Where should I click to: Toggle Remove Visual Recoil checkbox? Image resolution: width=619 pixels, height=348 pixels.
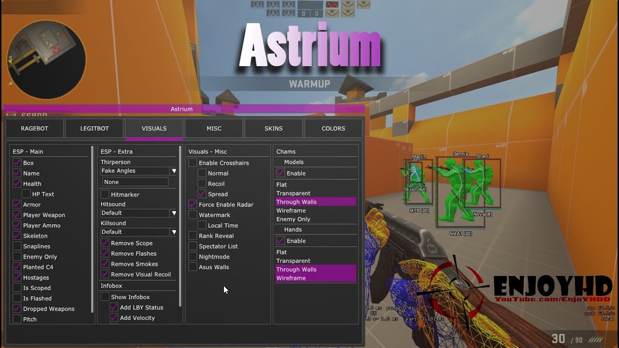(x=105, y=274)
